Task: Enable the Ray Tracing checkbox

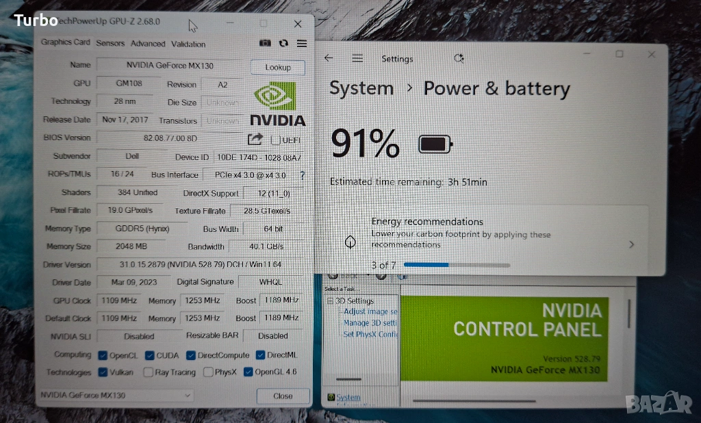Action: pos(148,372)
